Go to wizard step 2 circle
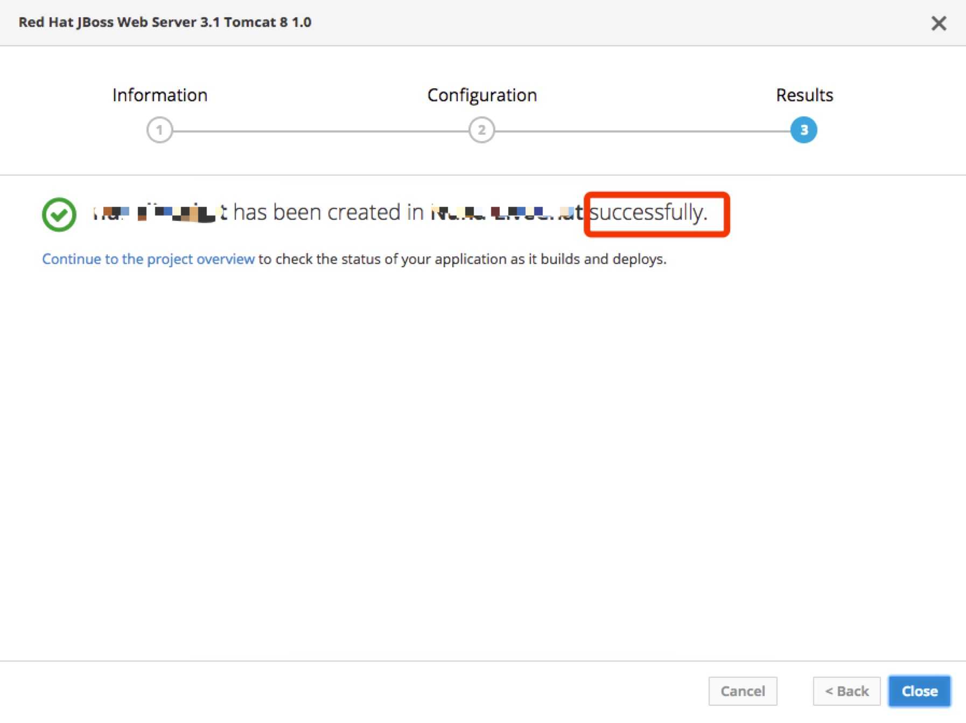The height and width of the screenshot is (723, 966). pos(481,130)
